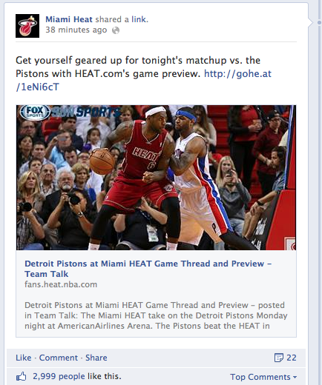Share the game preview post

(x=96, y=358)
